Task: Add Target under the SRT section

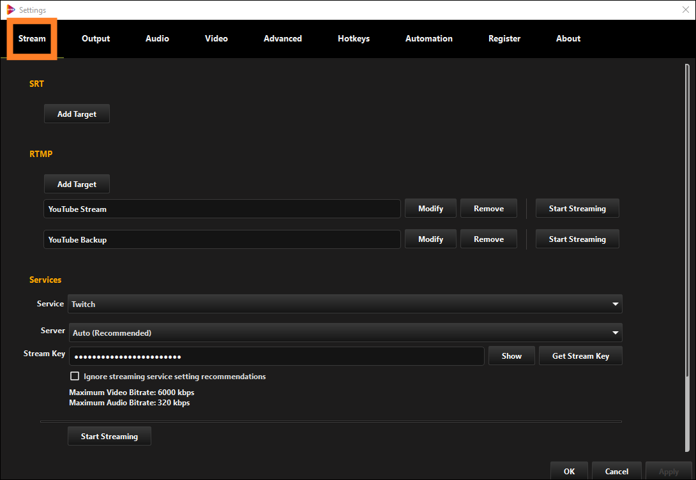Action: pyautogui.click(x=77, y=114)
